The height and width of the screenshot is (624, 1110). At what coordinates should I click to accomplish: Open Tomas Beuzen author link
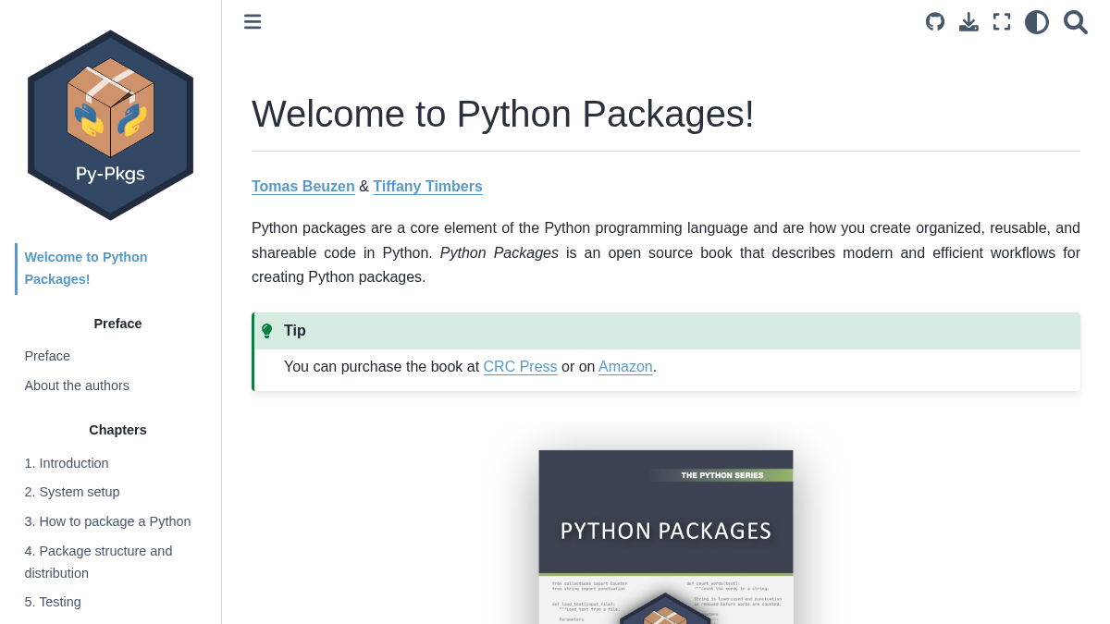[303, 186]
